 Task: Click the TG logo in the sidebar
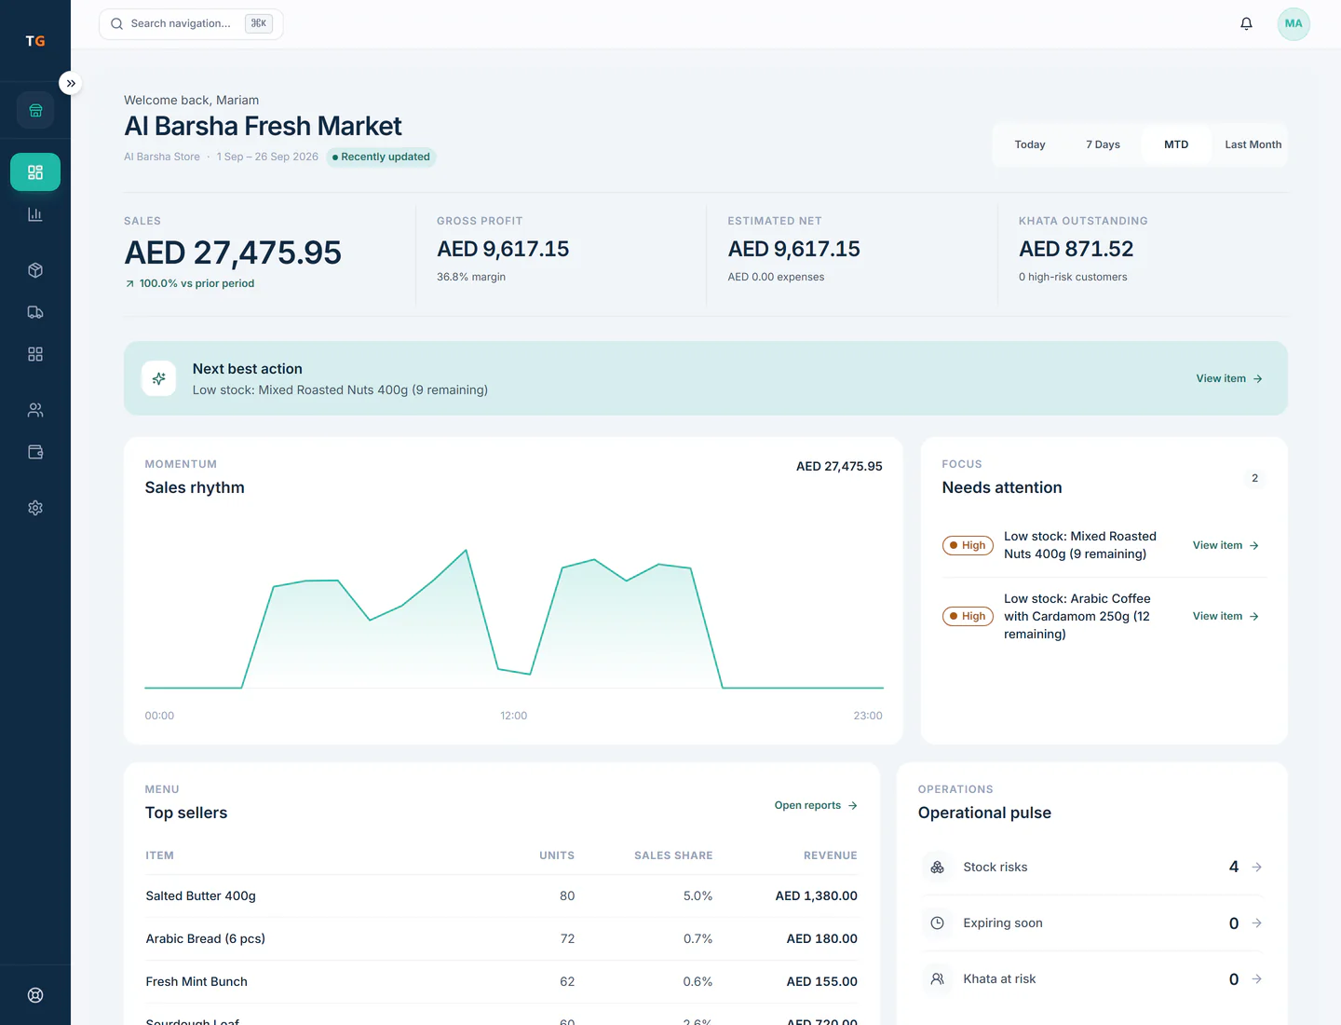35,41
